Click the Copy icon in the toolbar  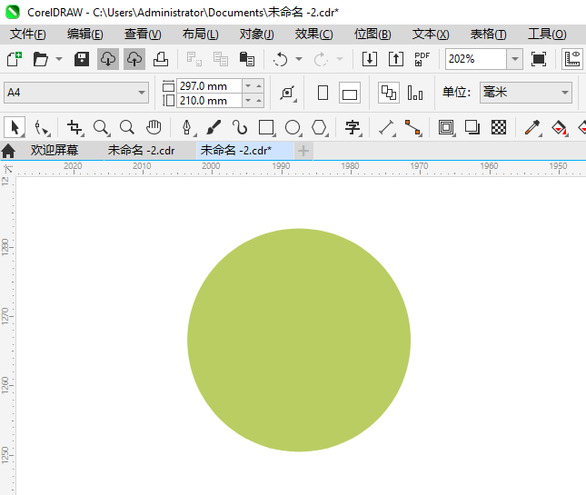[221, 59]
